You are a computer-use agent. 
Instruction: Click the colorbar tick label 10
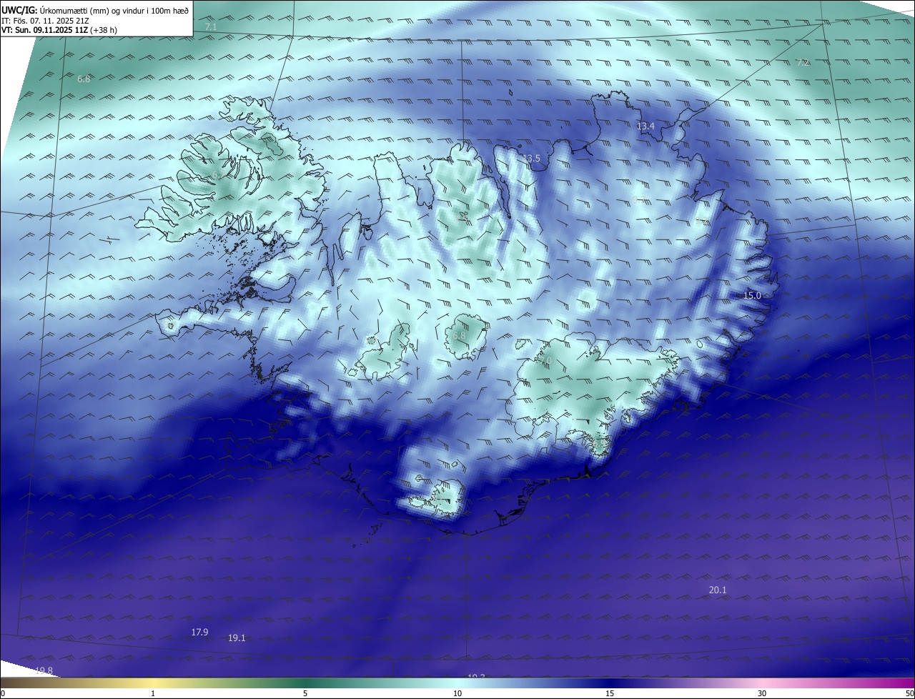pyautogui.click(x=457, y=693)
